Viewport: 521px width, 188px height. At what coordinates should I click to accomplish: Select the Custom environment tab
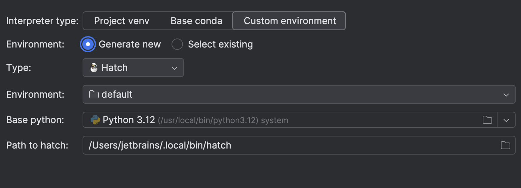tap(289, 21)
